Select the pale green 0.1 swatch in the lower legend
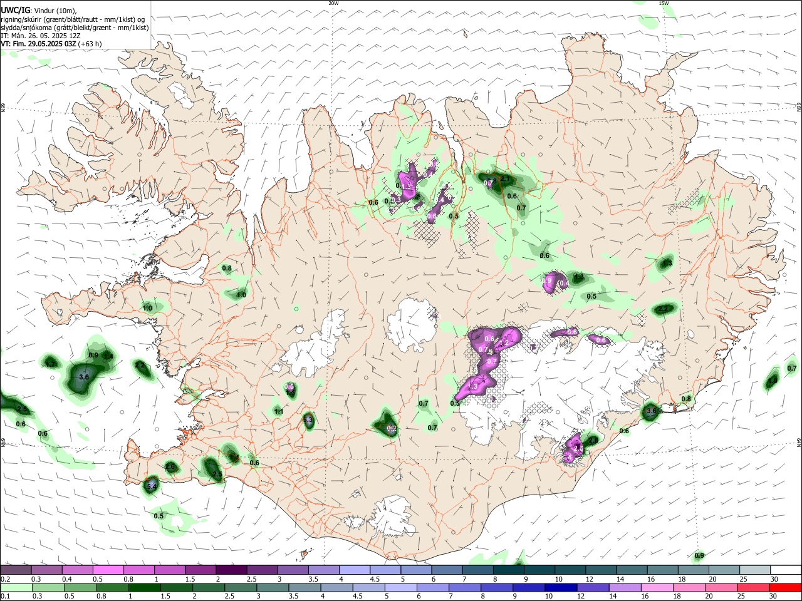 [x=16, y=587]
